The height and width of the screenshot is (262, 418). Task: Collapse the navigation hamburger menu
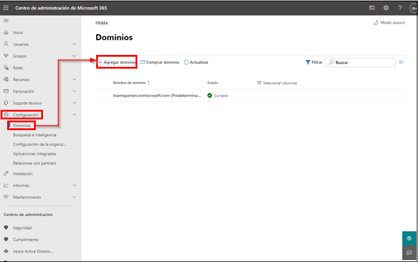point(6,20)
